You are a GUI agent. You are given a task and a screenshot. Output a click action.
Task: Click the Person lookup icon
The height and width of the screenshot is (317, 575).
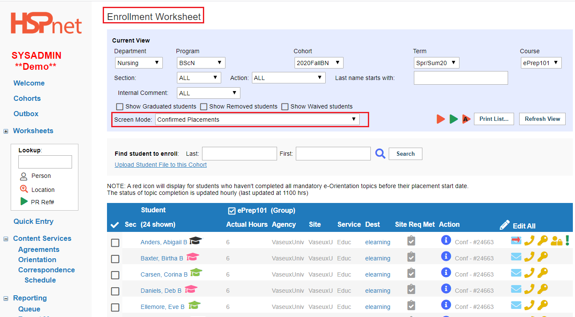click(x=23, y=176)
